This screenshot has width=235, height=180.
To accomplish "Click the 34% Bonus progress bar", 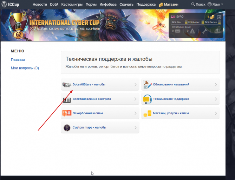I will click(213, 22).
